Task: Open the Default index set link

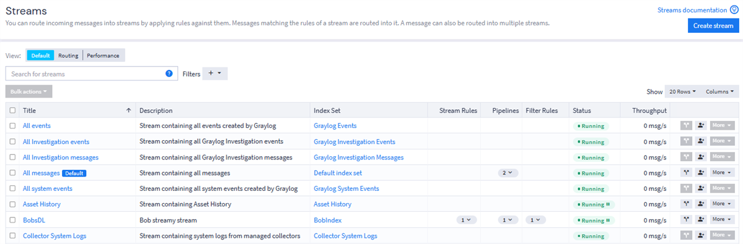Action: 338,173
